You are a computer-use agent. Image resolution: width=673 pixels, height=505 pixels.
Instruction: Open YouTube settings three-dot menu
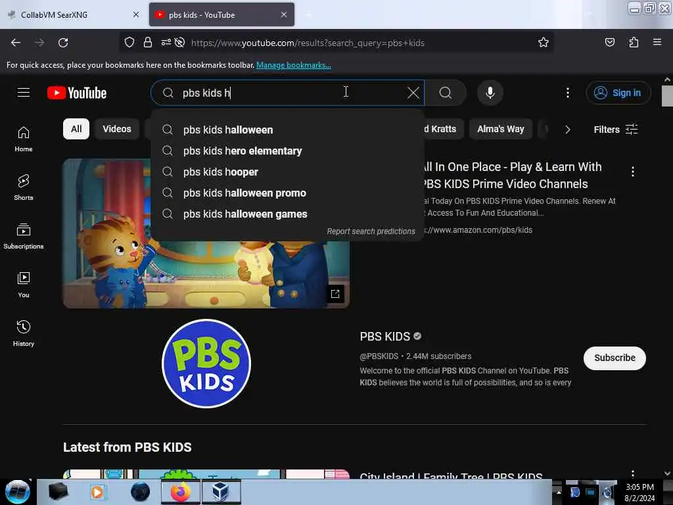point(567,93)
